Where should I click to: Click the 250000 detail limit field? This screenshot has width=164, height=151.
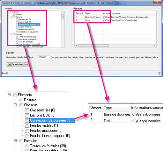(x=43, y=57)
